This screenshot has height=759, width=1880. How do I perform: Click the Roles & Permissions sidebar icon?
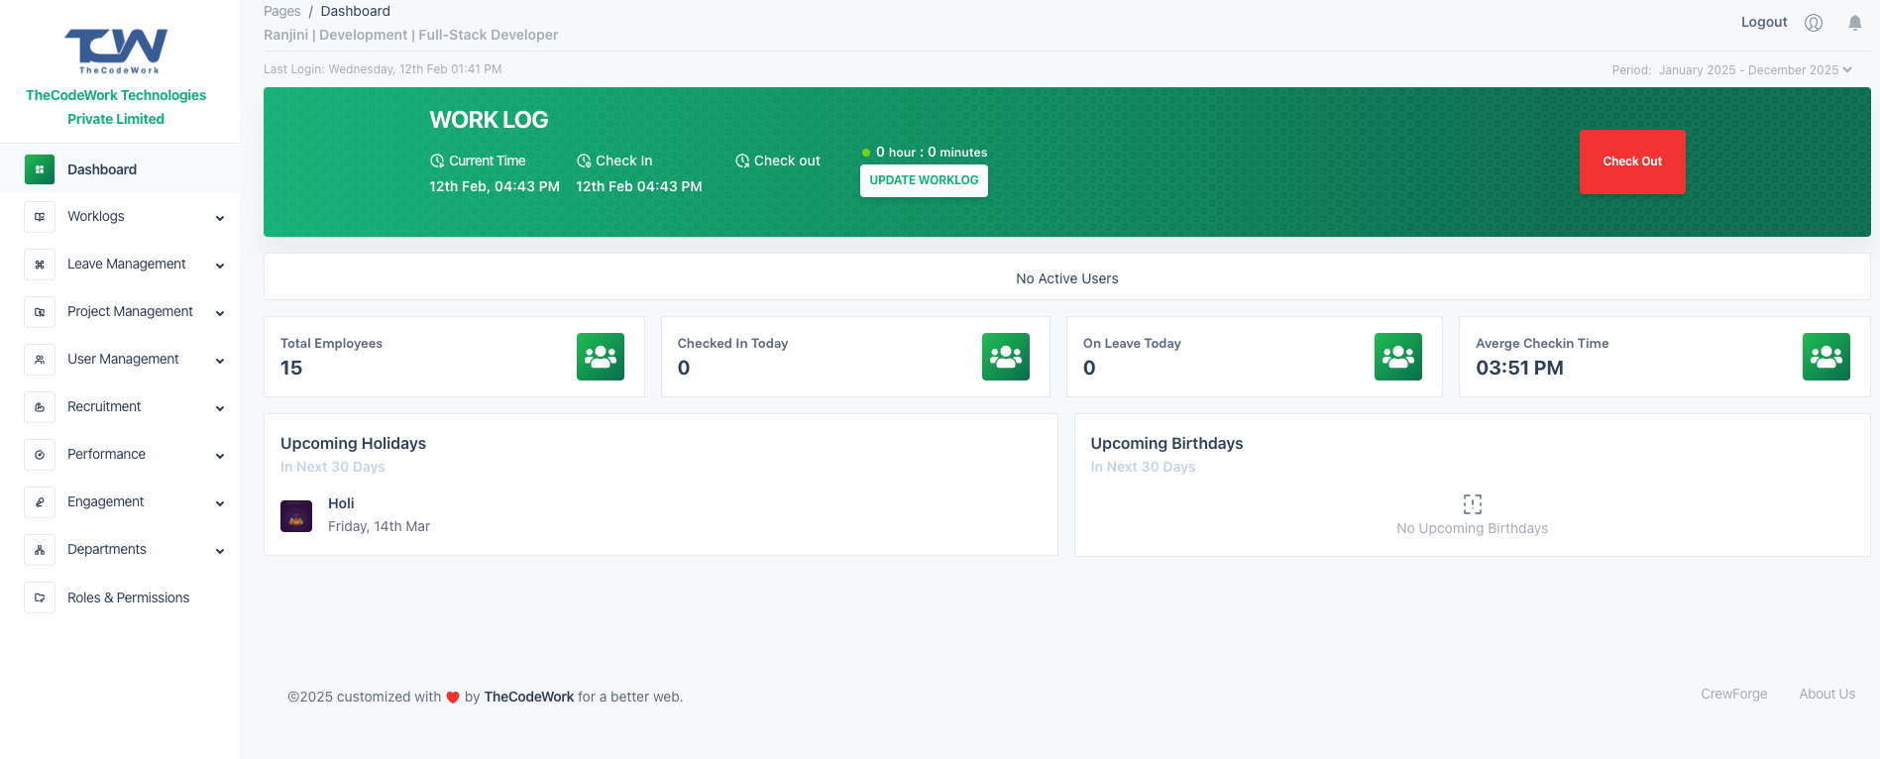tap(40, 597)
